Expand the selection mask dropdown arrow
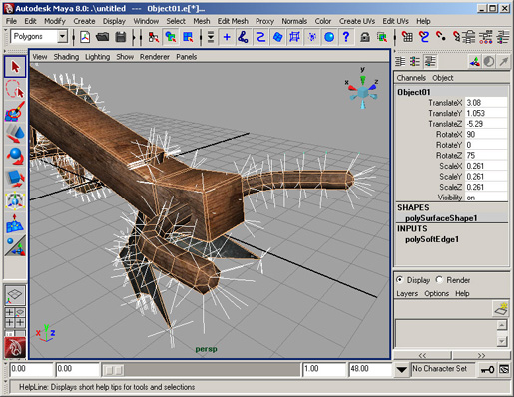Image resolution: width=514 pixels, height=397 pixels. click(x=211, y=37)
